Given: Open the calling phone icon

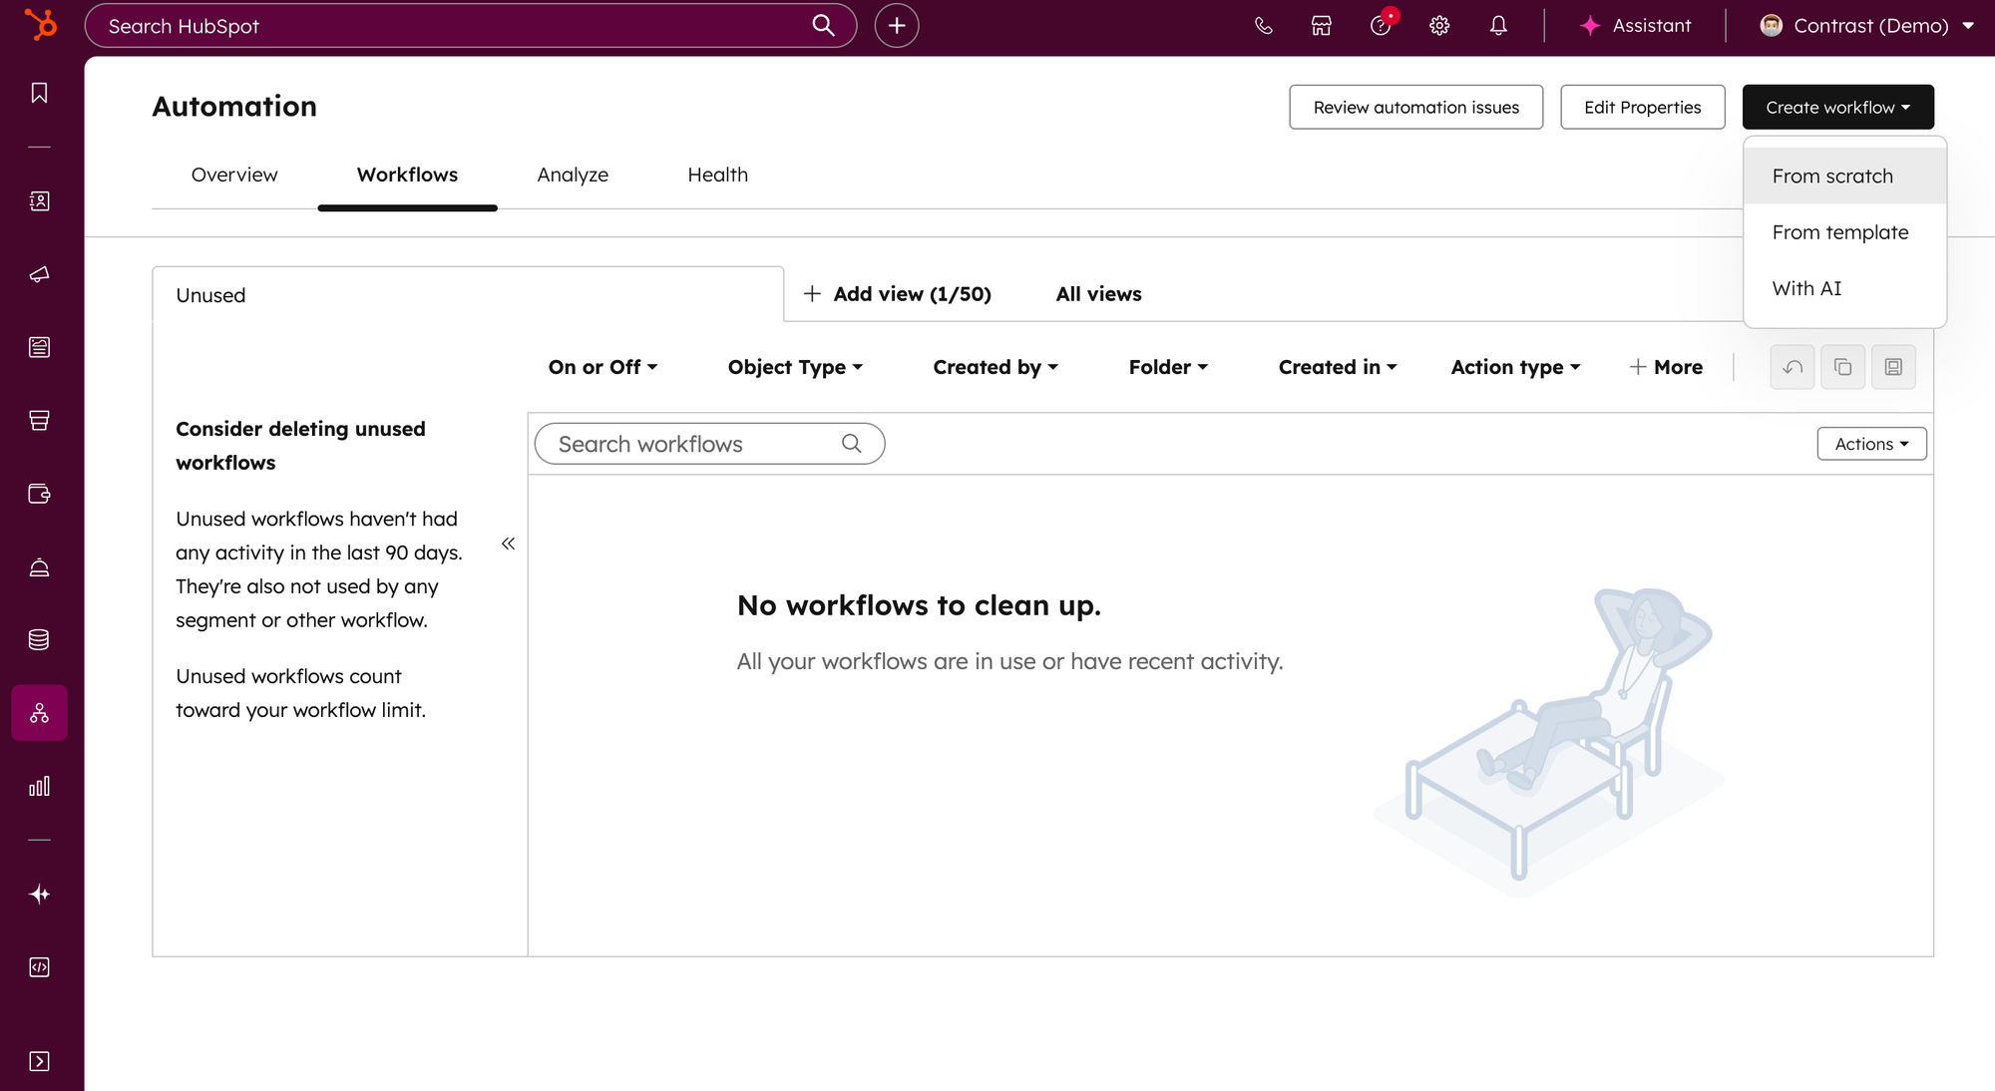Looking at the screenshot, I should [x=1263, y=26].
